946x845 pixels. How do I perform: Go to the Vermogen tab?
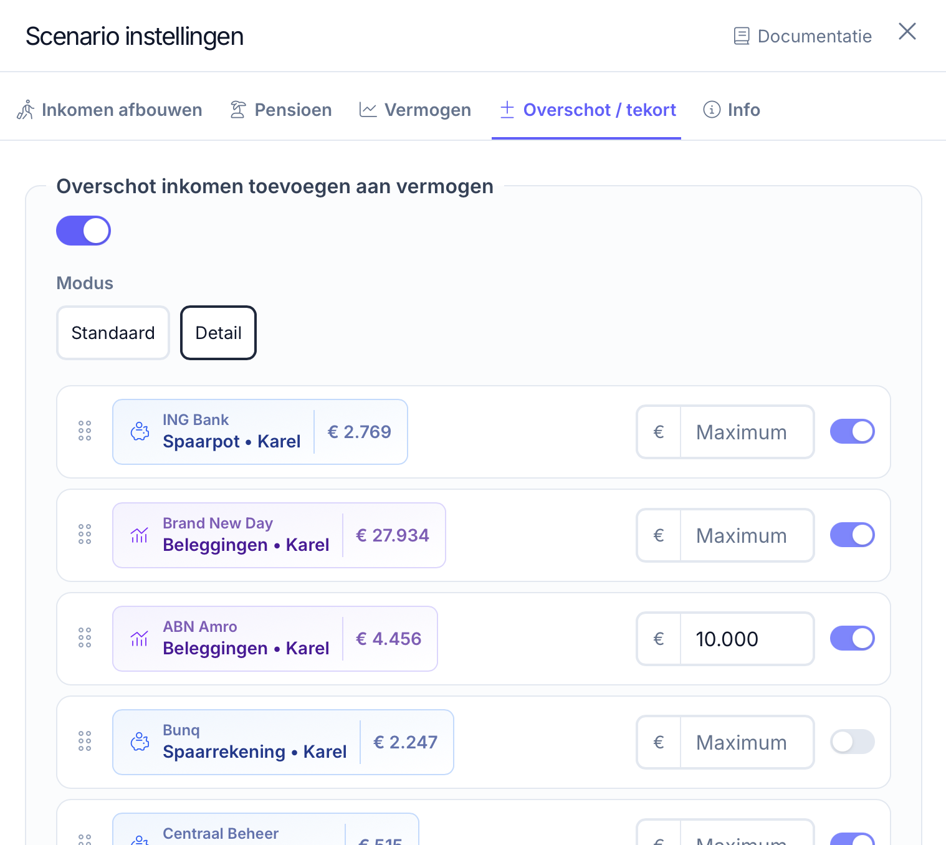coord(415,110)
